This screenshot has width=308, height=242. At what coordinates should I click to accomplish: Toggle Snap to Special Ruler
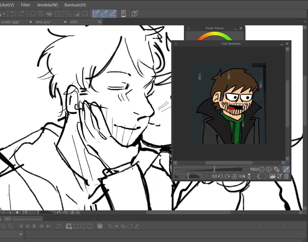pos(104,14)
